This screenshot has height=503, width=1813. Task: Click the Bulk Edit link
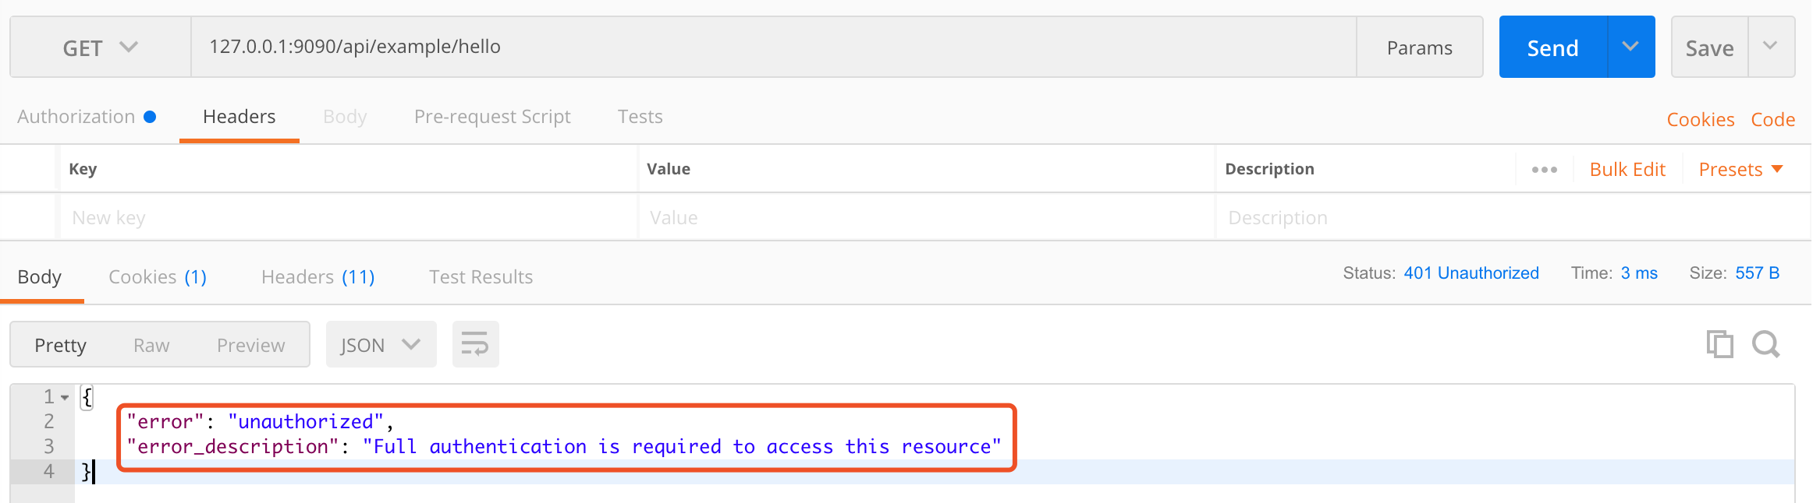[1627, 170]
